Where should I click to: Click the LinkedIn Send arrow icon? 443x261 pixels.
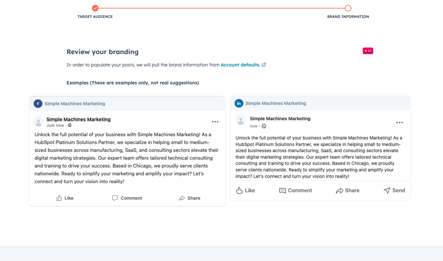point(387,191)
